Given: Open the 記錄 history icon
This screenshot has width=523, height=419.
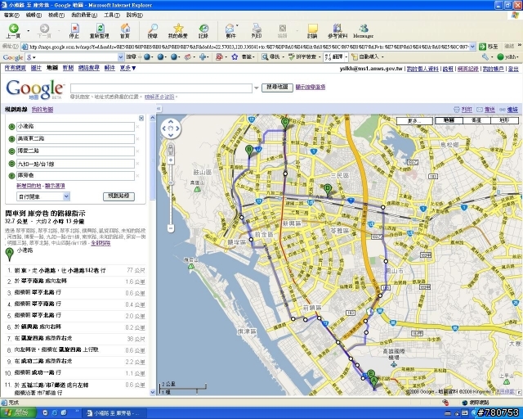Looking at the screenshot, I should tap(203, 31).
